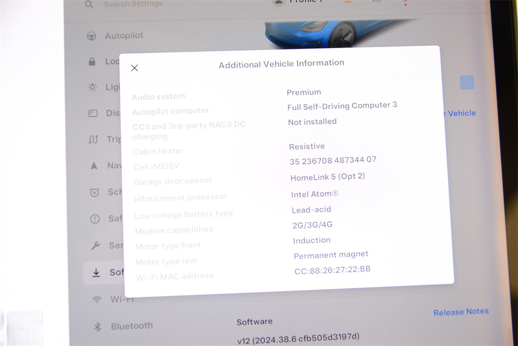Click the Display screen icon
This screenshot has width=518, height=346.
[93, 114]
